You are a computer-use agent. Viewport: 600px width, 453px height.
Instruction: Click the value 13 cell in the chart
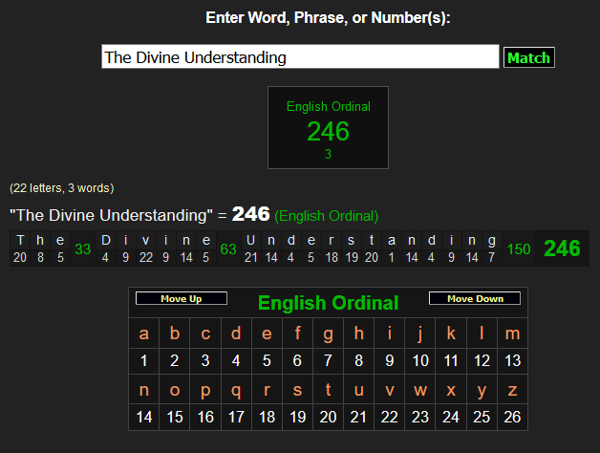click(512, 360)
